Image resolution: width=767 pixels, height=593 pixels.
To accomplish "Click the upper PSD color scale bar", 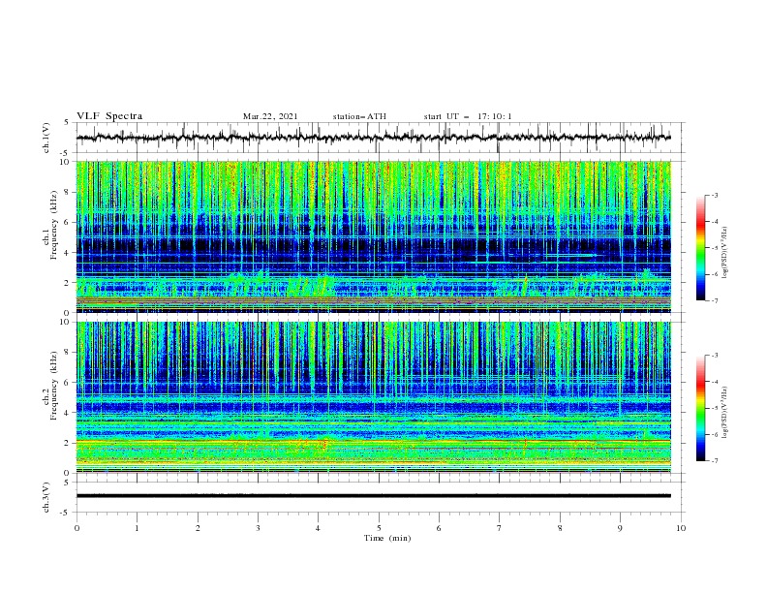I will [700, 247].
